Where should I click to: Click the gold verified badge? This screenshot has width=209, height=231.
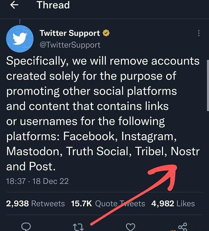(106, 33)
